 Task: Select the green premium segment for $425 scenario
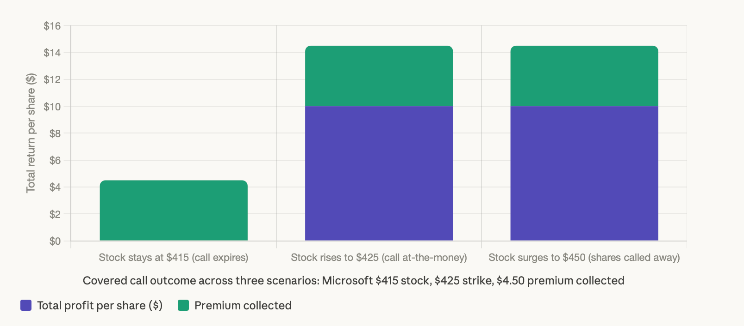[379, 76]
